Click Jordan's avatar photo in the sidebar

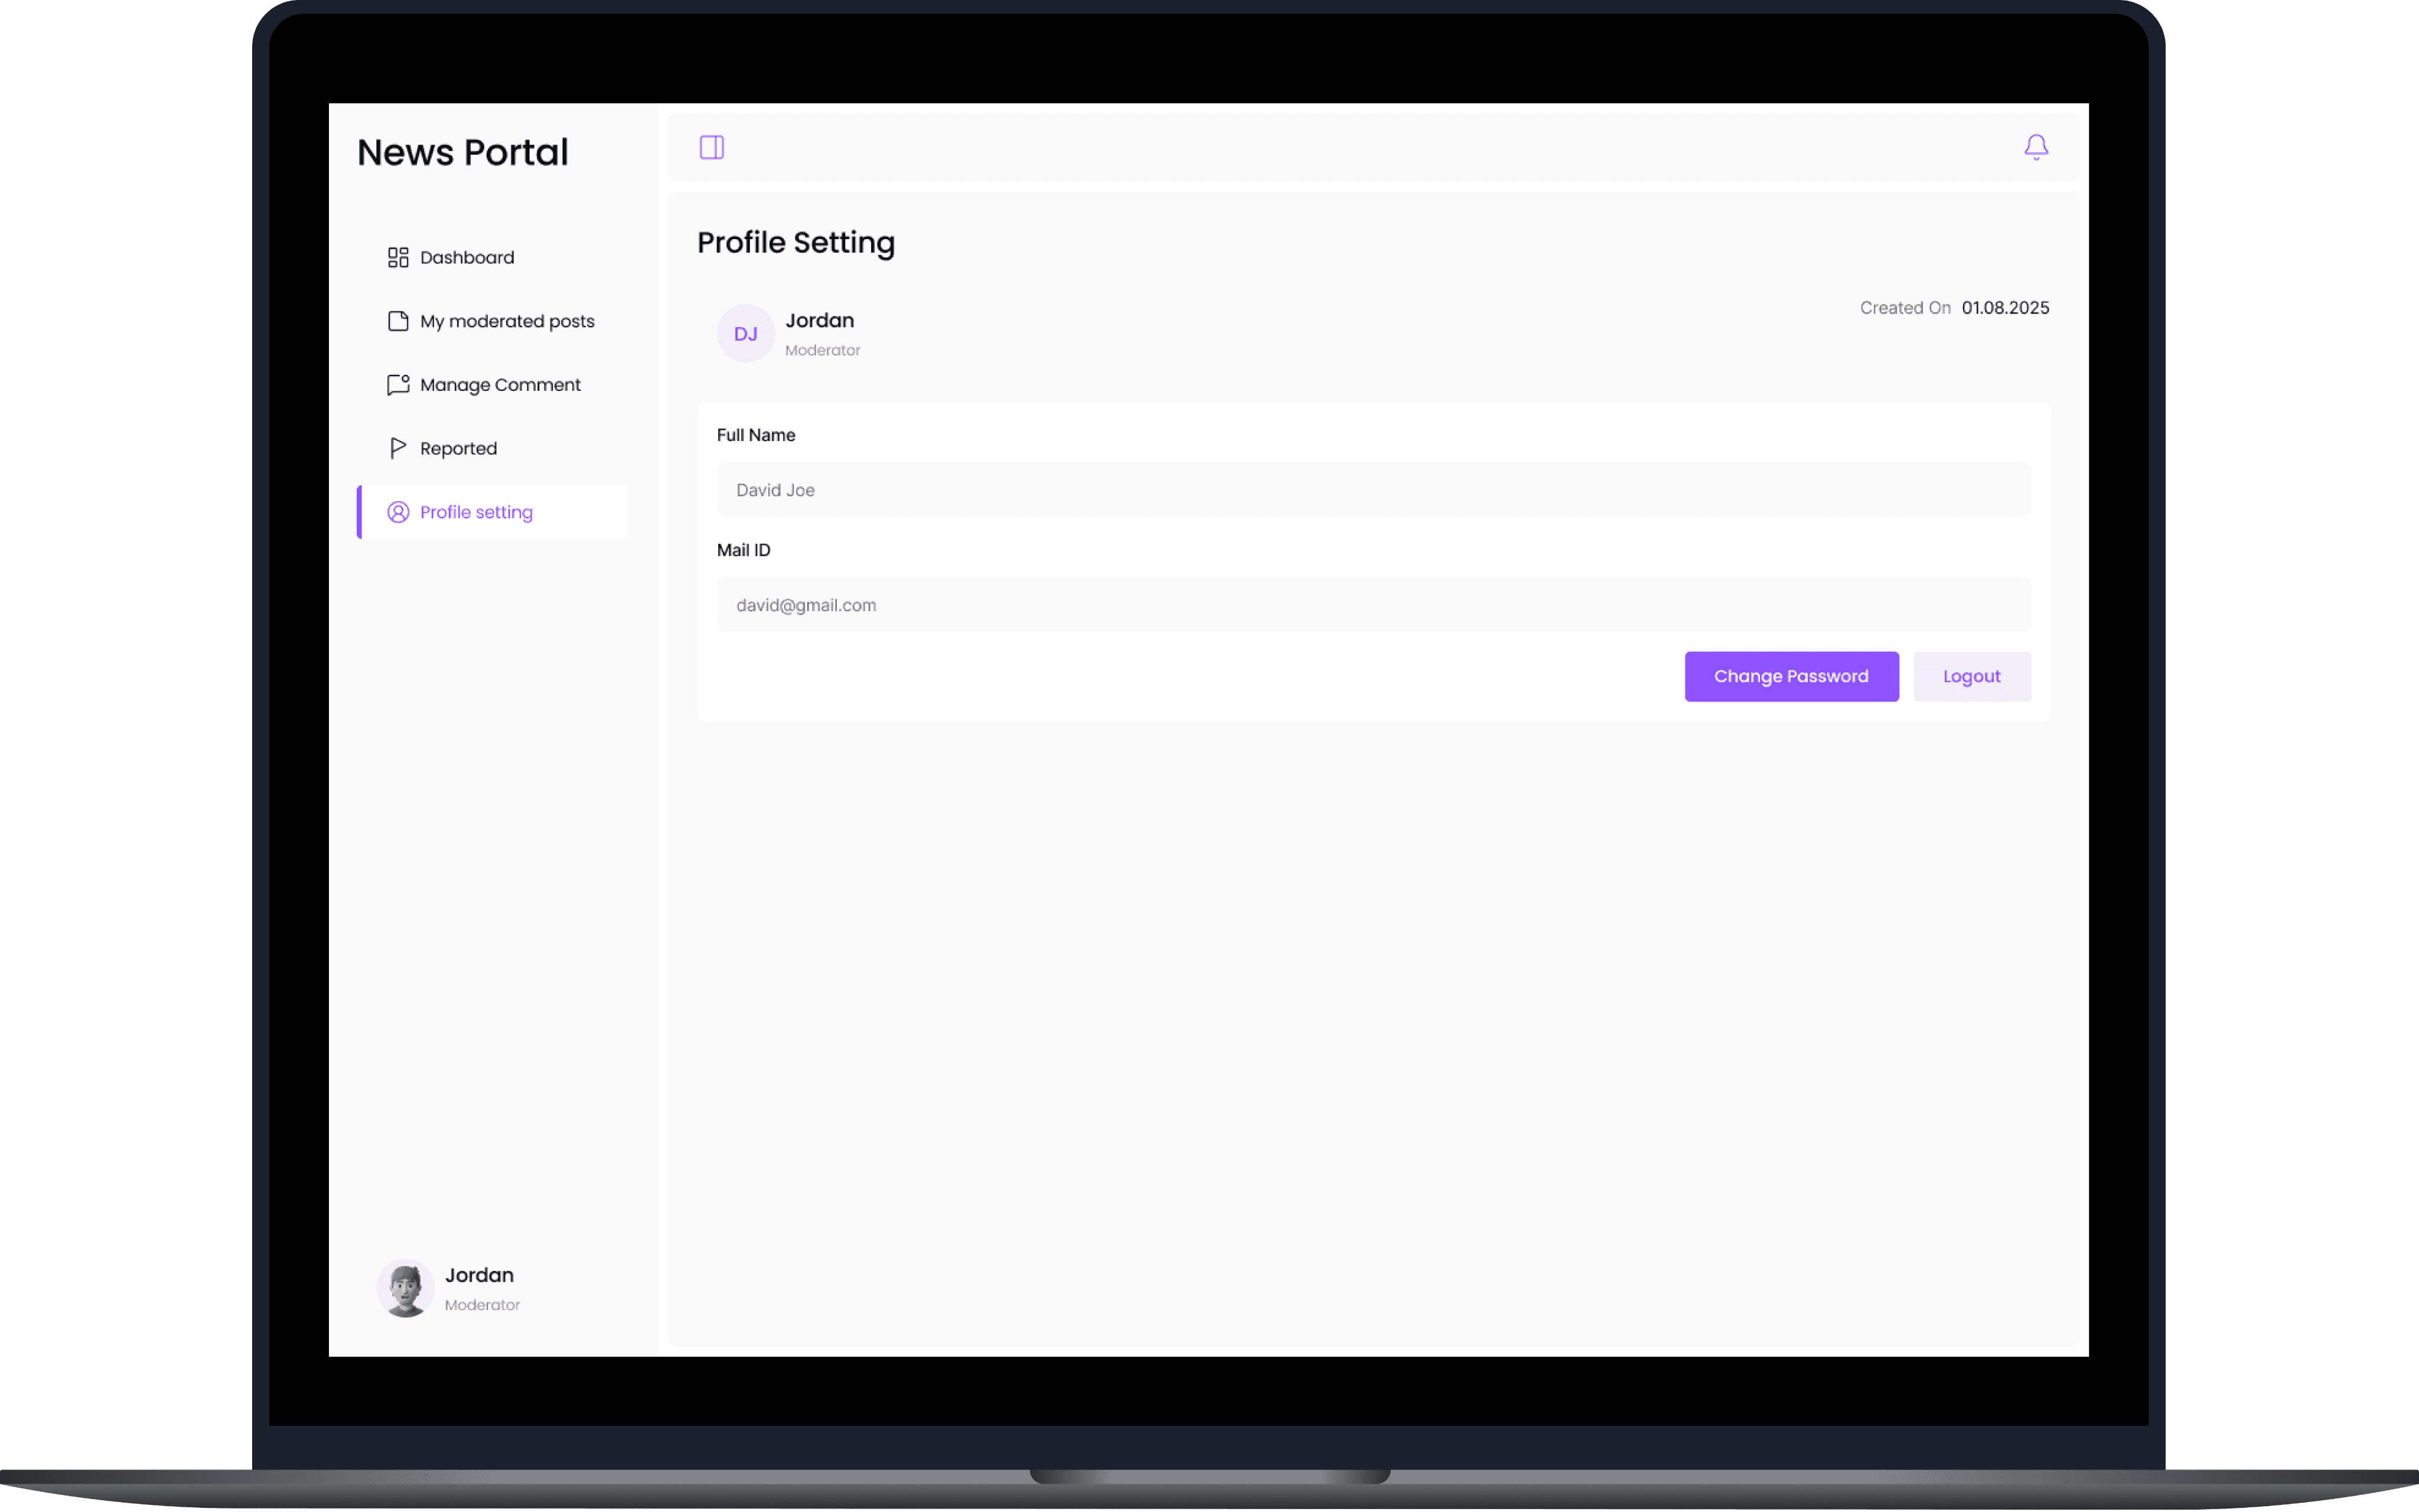point(405,1288)
